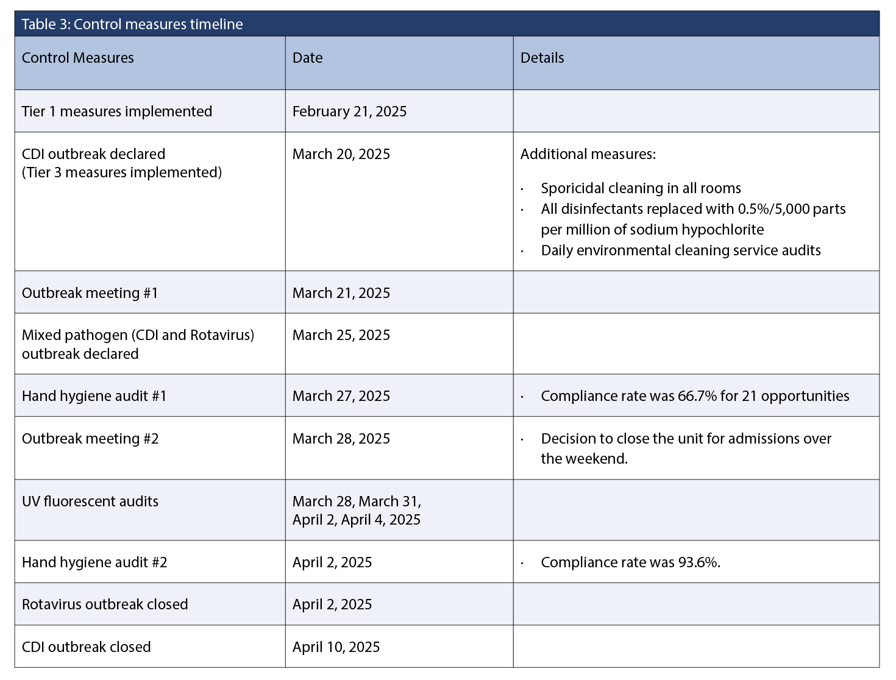Select the 'February 21, 2025' date cell

click(349, 112)
